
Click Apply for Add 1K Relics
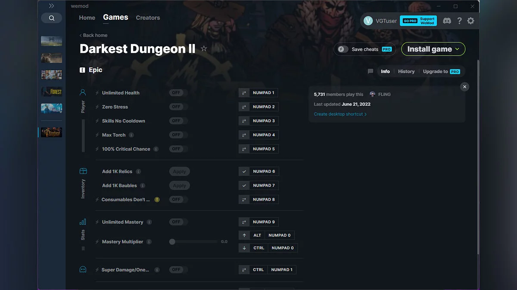[x=179, y=171]
